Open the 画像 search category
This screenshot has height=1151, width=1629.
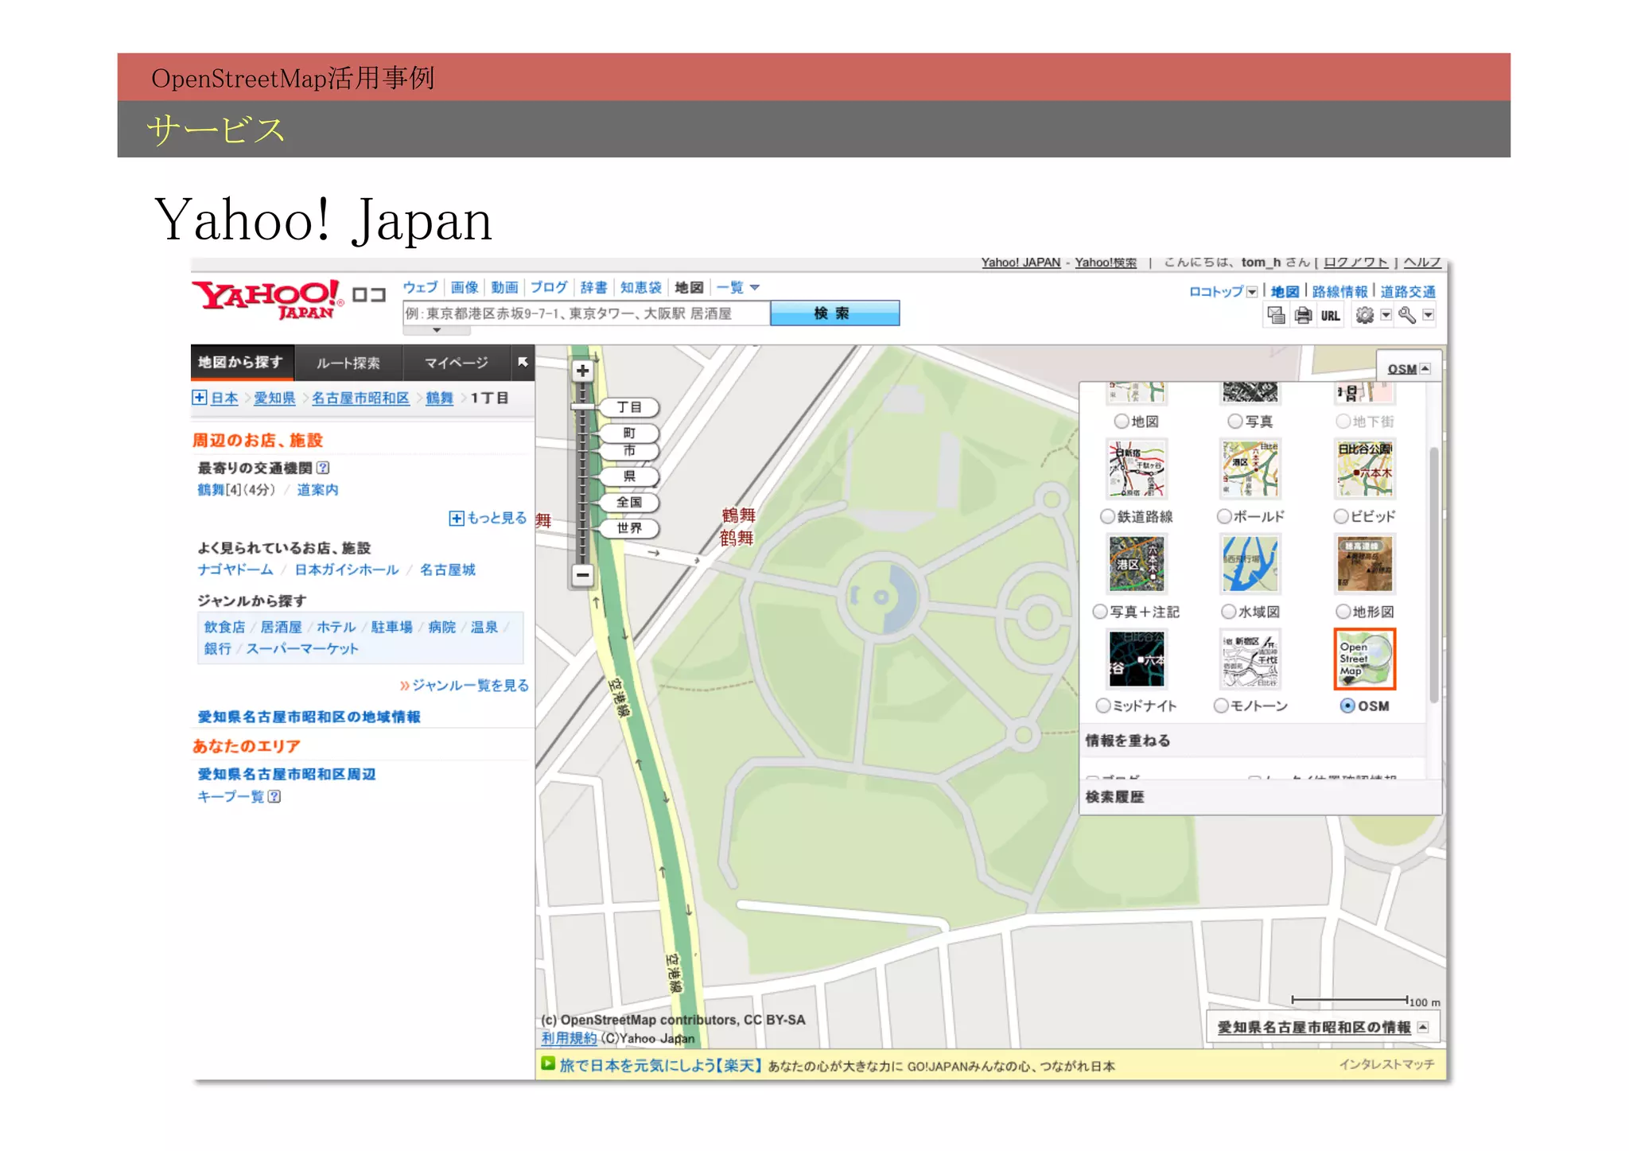coord(465,287)
